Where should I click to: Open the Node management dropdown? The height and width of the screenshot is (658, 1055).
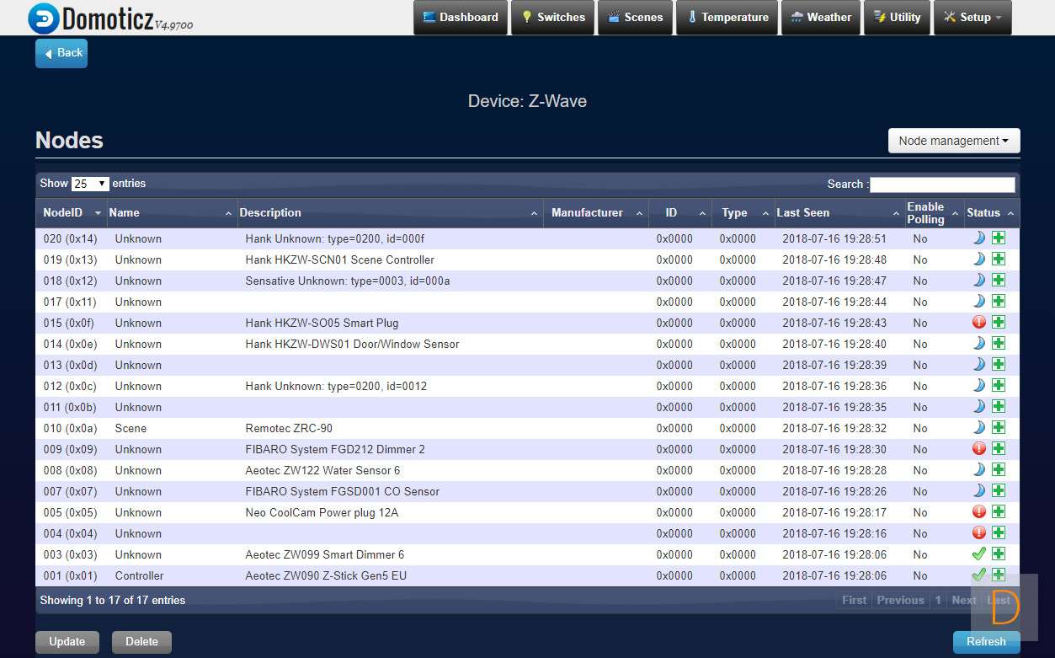(x=953, y=141)
